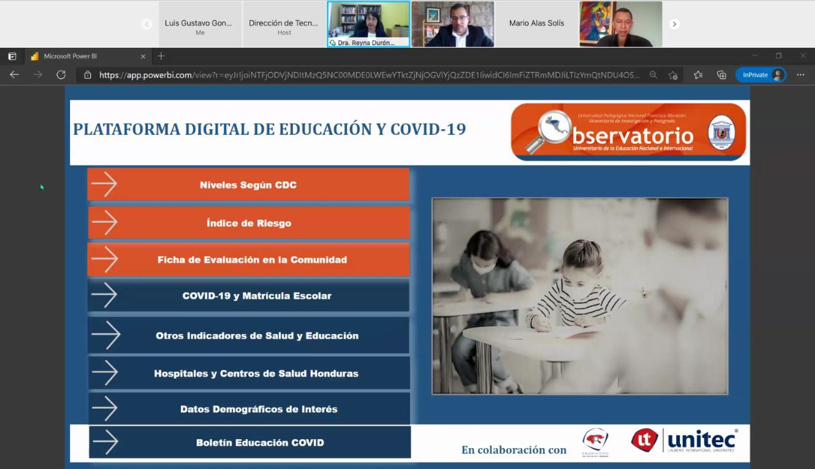This screenshot has width=815, height=469.
Task: View site info via lock icon
Action: (88, 75)
